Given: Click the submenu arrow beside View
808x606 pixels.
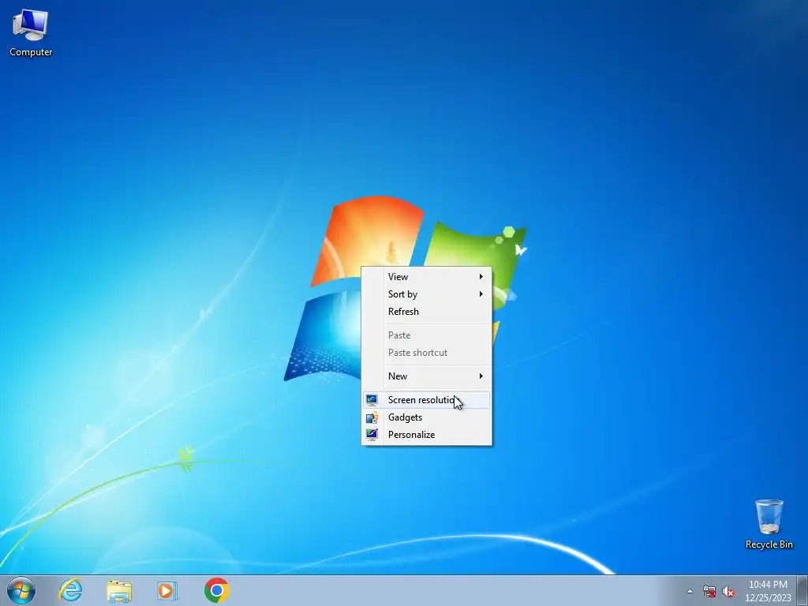Looking at the screenshot, I should (x=481, y=277).
